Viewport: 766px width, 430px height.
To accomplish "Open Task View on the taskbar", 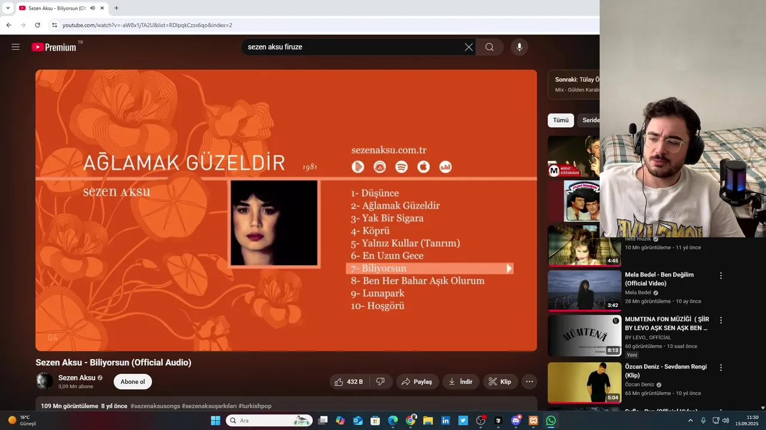I will [323, 420].
